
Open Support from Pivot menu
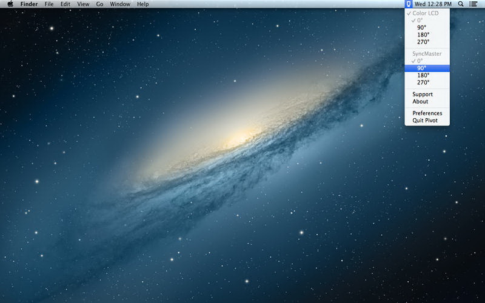[x=423, y=95]
